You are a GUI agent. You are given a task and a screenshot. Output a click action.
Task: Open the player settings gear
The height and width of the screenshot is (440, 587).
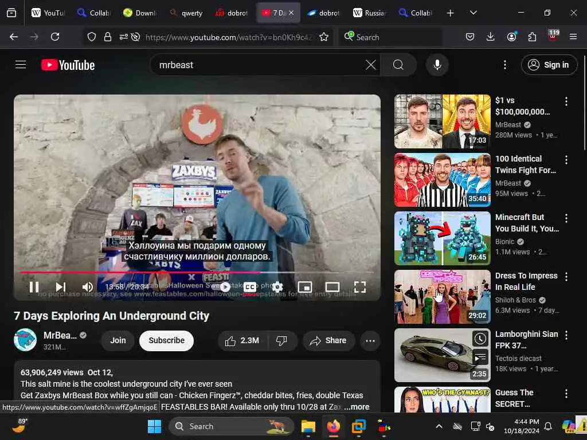[277, 287]
